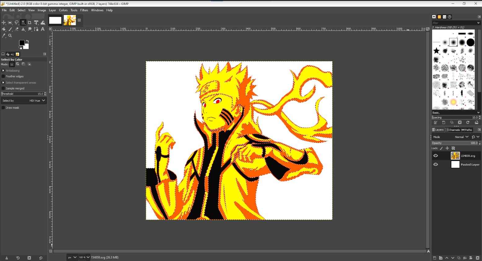Toggle Antialiasing checkbox
The width and height of the screenshot is (482, 261).
tap(3, 71)
